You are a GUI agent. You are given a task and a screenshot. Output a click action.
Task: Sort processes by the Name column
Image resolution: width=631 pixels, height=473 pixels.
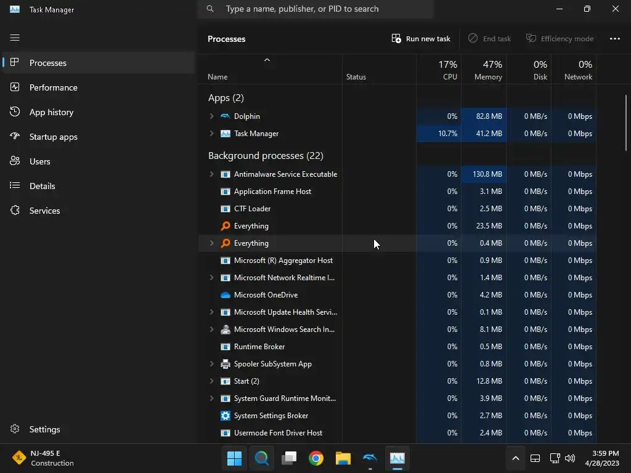[x=270, y=70]
